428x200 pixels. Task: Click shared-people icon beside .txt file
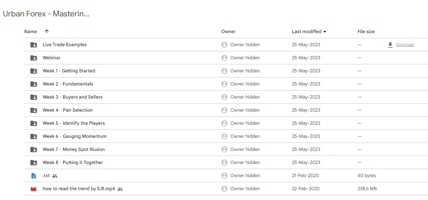point(55,176)
